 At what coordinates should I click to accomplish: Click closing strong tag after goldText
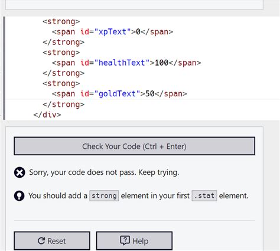pos(64,105)
